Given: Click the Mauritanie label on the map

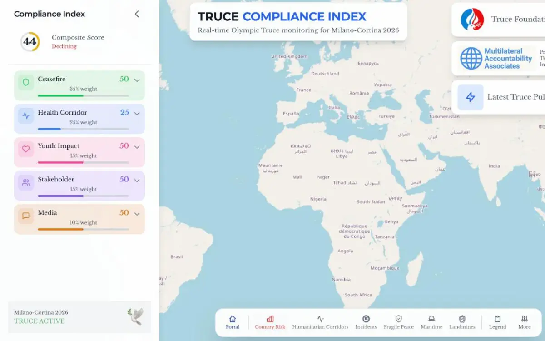Looking at the screenshot, I should tap(270, 165).
